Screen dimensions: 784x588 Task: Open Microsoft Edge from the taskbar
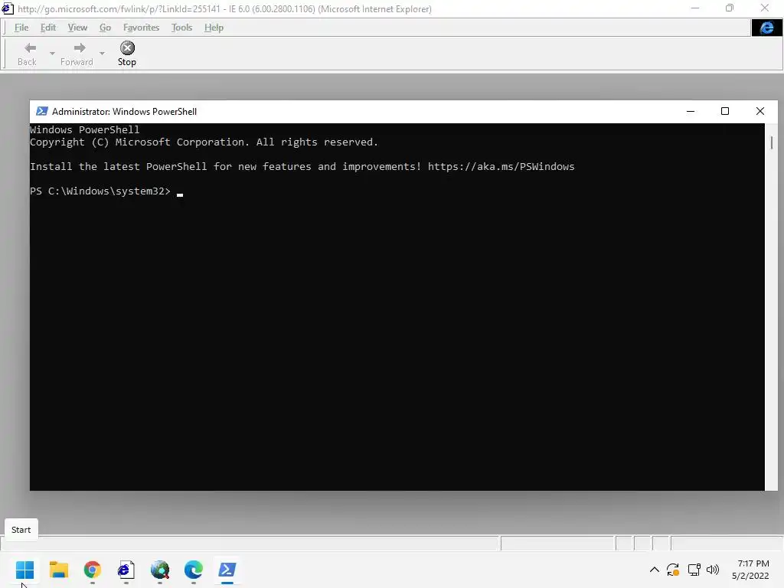click(194, 570)
